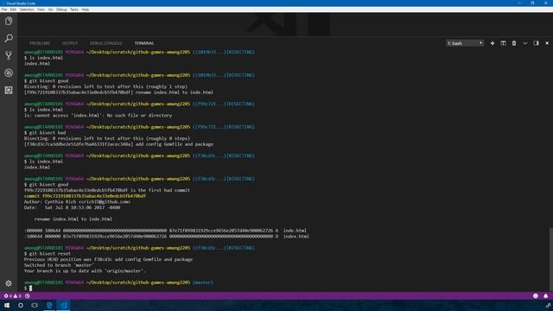Maximize the panel using the chevron icon
The image size is (553, 311).
[524, 43]
